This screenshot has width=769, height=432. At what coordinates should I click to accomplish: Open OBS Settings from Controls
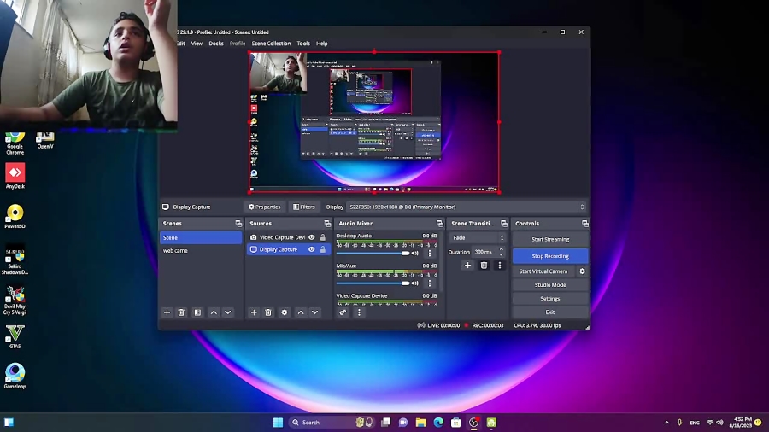(550, 299)
